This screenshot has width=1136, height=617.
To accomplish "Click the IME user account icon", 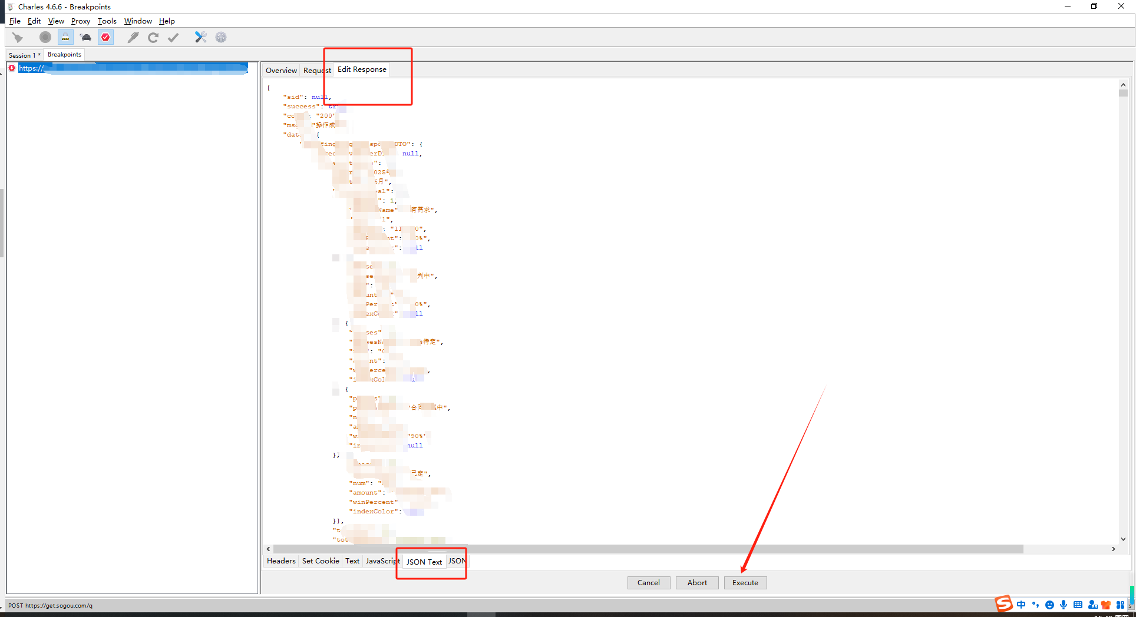I will pyautogui.click(x=1092, y=605).
